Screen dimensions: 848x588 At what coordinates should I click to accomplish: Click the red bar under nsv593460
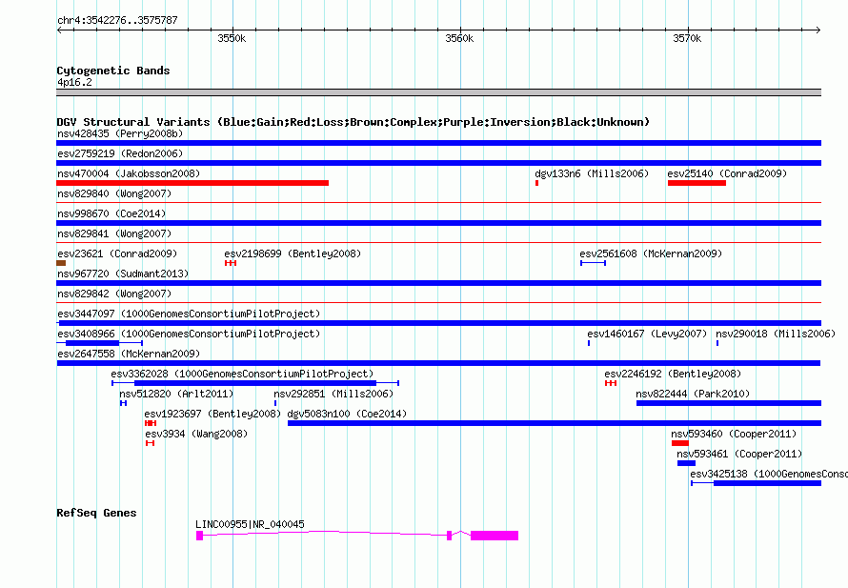[680, 443]
